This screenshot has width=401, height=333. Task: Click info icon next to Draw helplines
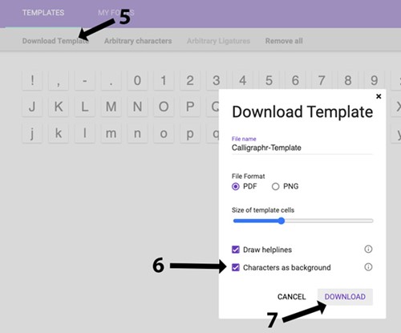point(368,250)
